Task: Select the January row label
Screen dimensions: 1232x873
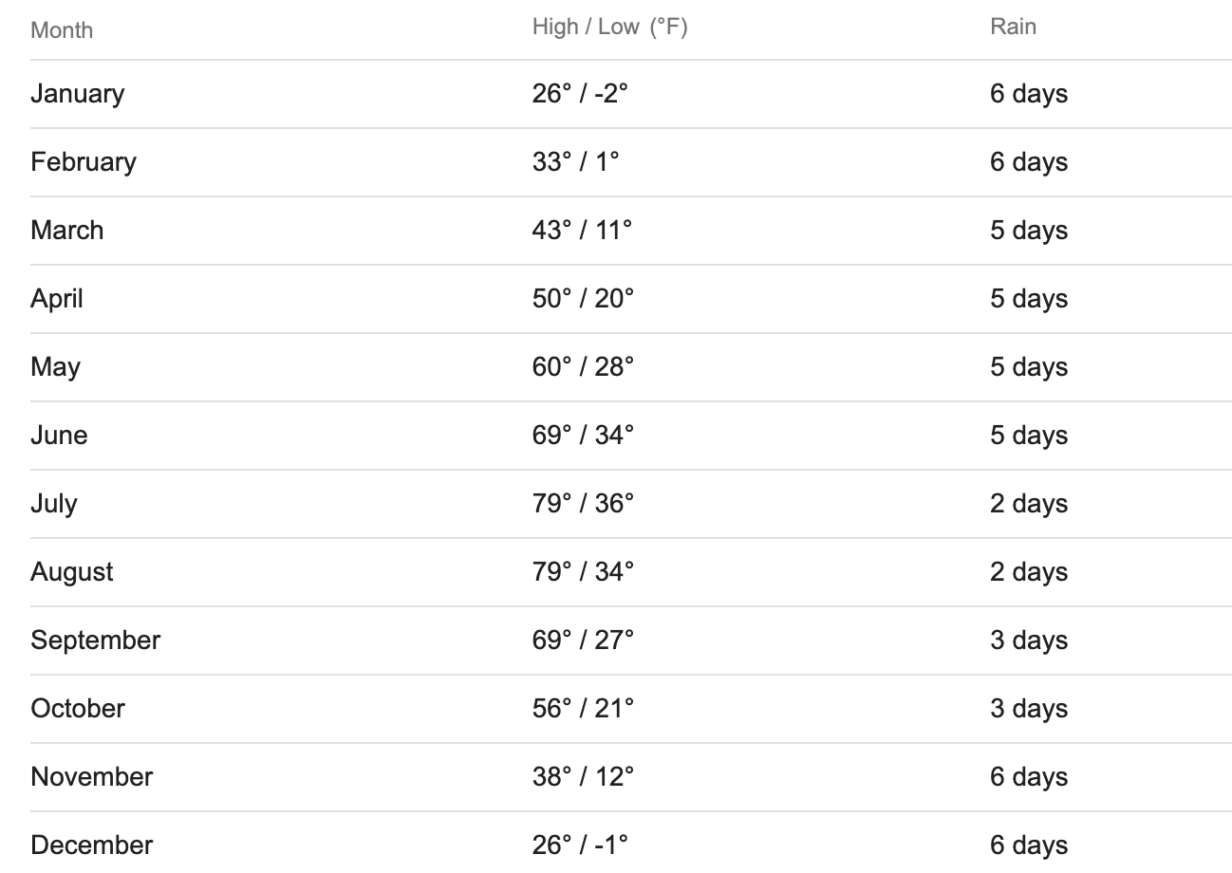Action: coord(78,94)
